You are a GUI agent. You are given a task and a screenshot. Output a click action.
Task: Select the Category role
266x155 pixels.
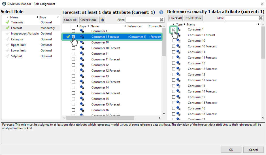click(31, 39)
